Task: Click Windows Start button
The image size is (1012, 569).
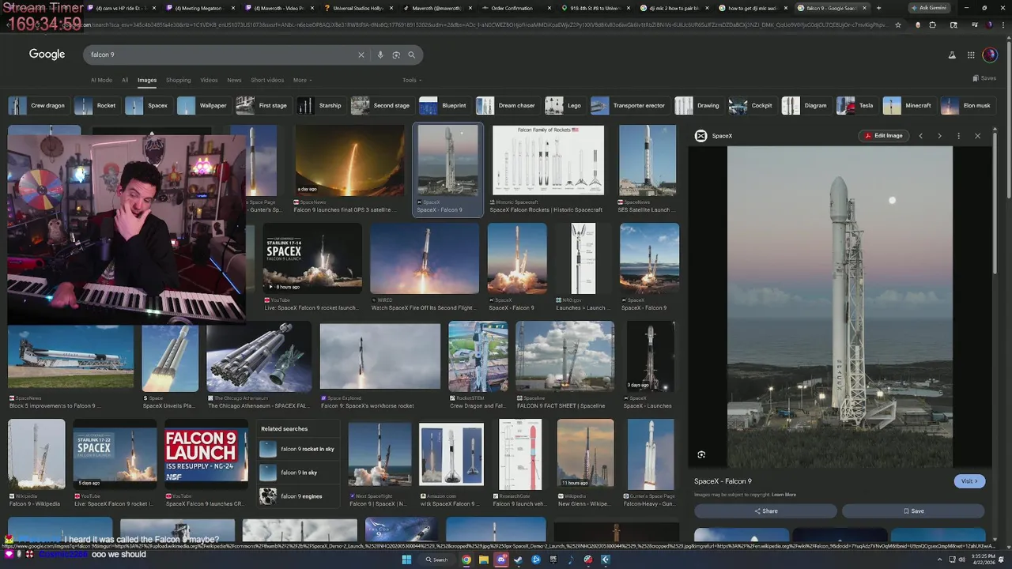Action: [x=406, y=560]
